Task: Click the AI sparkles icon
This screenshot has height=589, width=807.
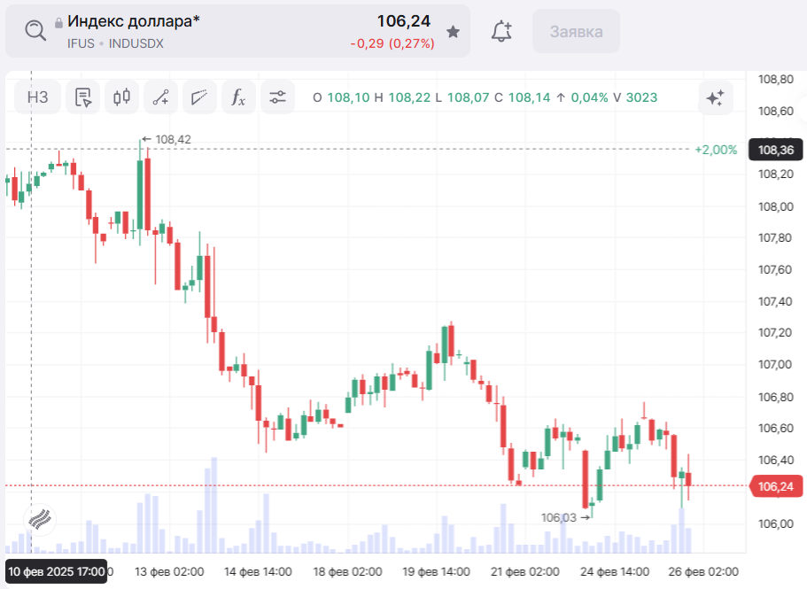Action: (715, 97)
